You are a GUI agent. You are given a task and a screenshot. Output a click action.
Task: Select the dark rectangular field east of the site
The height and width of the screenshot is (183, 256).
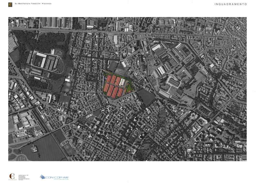(x=146, y=97)
